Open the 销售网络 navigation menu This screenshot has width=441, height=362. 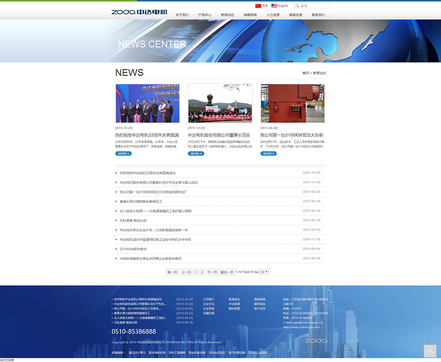point(250,15)
